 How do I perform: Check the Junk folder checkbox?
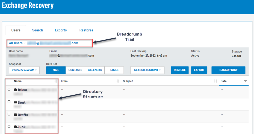click(x=9, y=126)
